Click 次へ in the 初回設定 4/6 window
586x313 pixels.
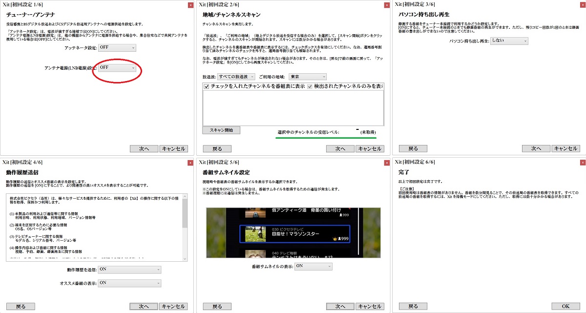tap(144, 306)
